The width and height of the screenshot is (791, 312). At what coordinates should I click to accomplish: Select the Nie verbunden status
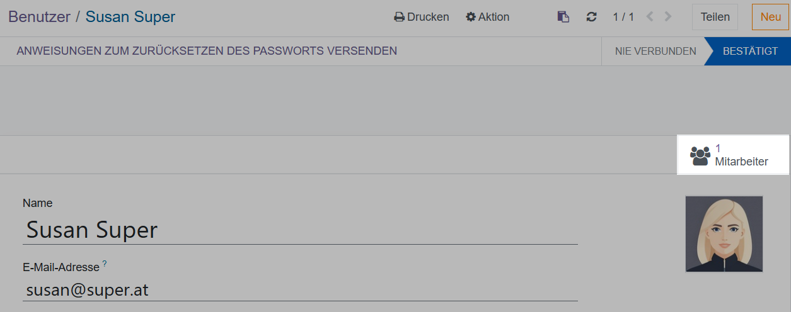[x=655, y=51]
